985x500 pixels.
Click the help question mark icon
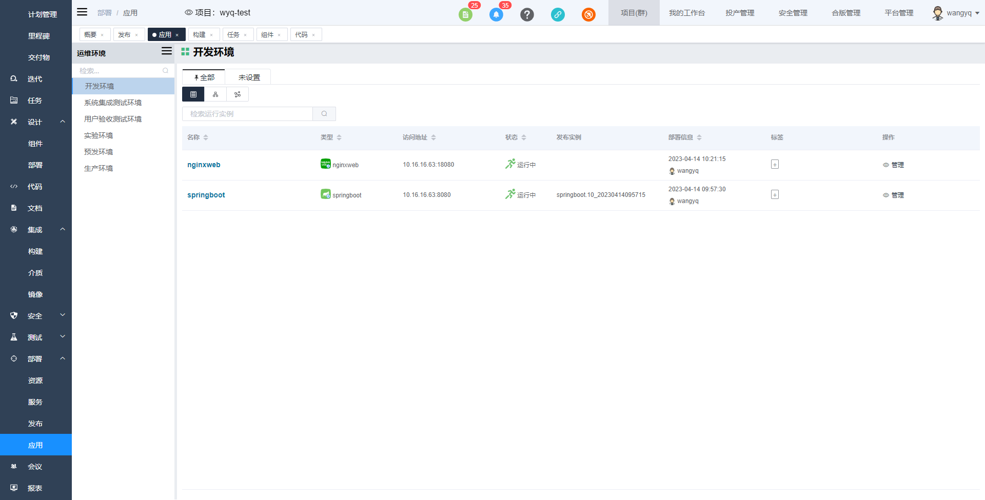[527, 14]
